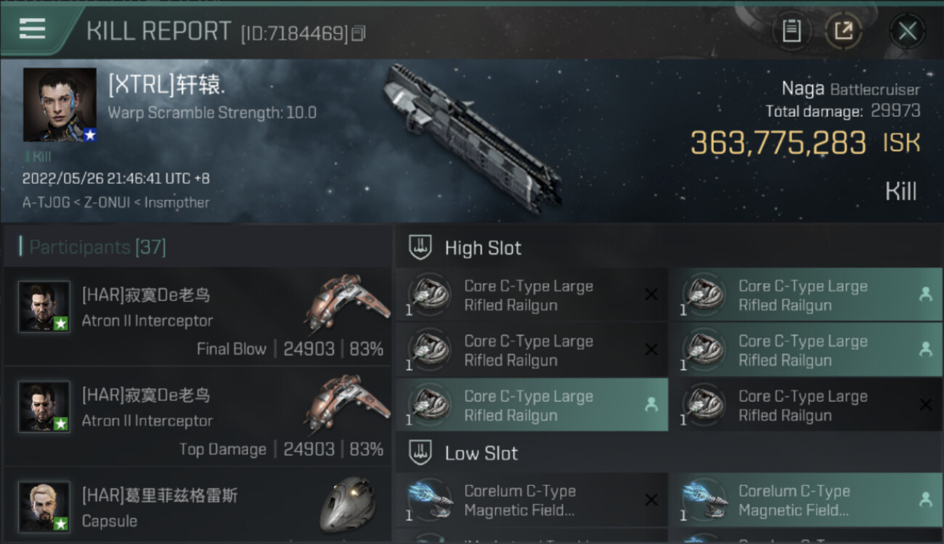Share the kill report externally

843,31
